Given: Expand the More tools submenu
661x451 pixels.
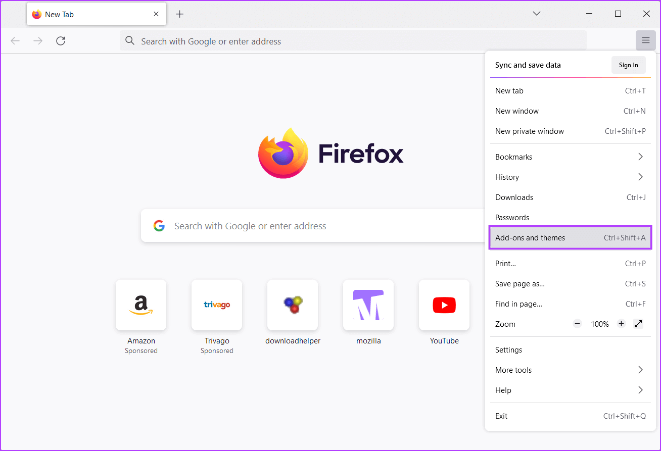Looking at the screenshot, I should 571,370.
